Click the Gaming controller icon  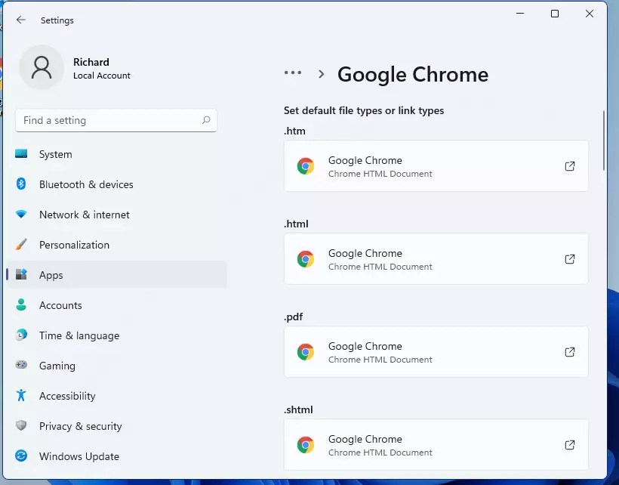pyautogui.click(x=21, y=365)
